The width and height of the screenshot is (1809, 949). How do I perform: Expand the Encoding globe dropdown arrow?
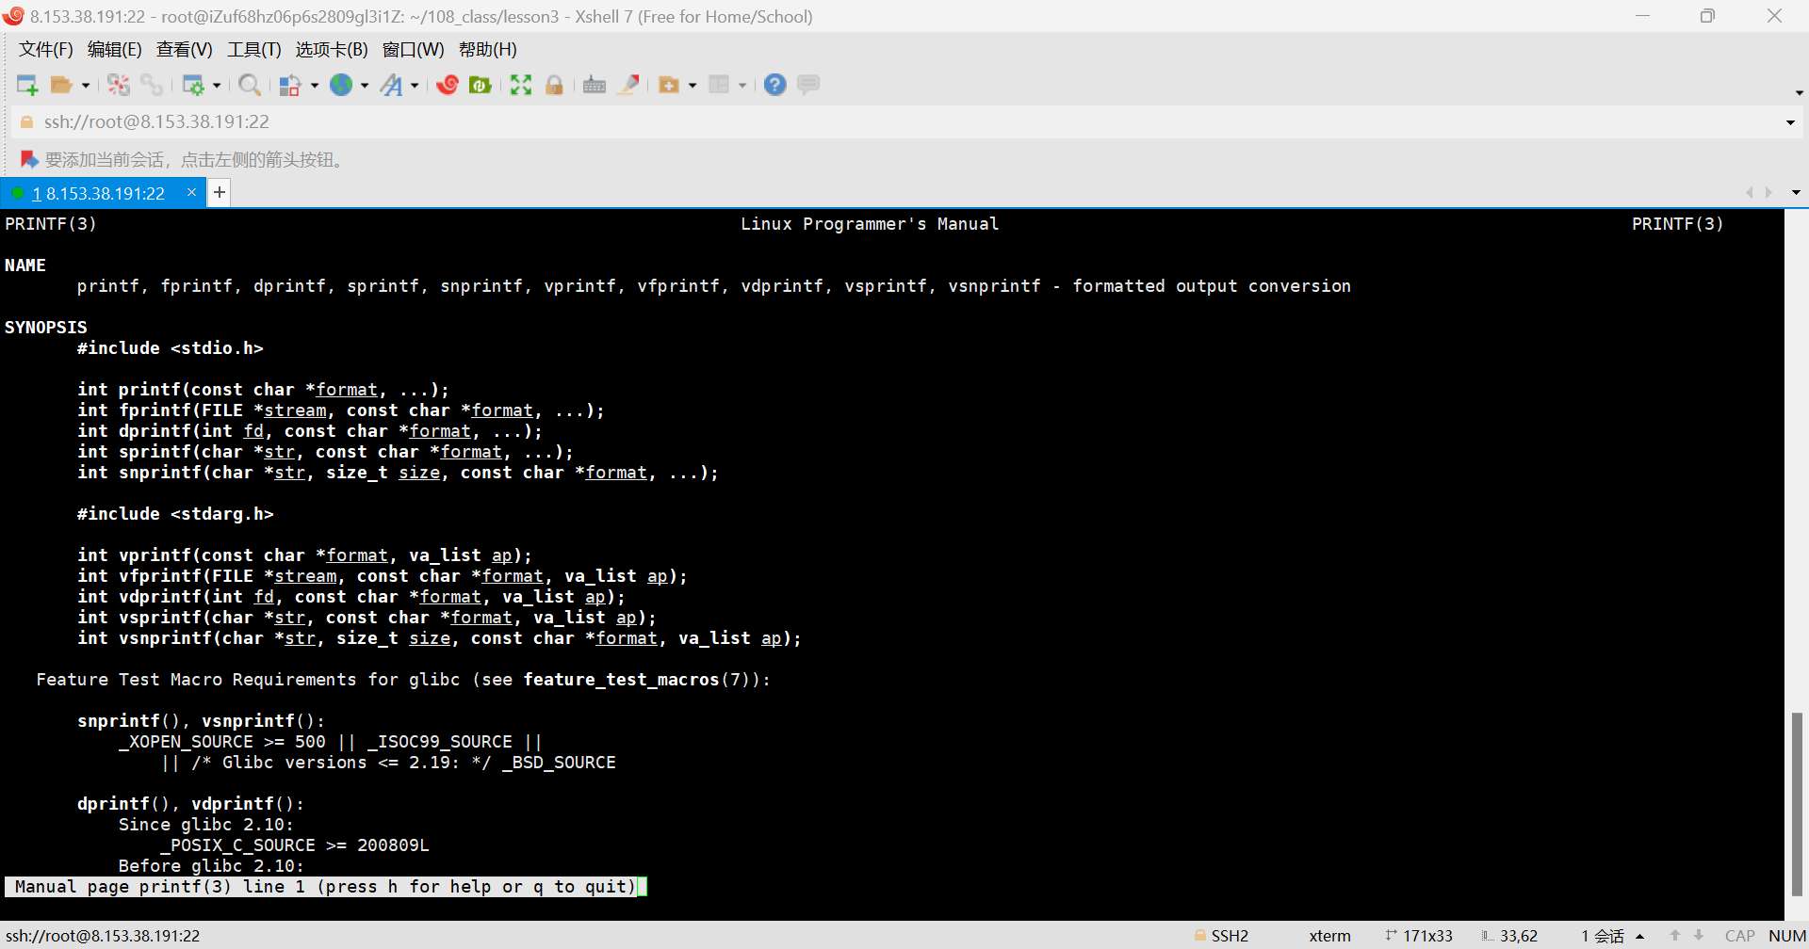pyautogui.click(x=365, y=86)
